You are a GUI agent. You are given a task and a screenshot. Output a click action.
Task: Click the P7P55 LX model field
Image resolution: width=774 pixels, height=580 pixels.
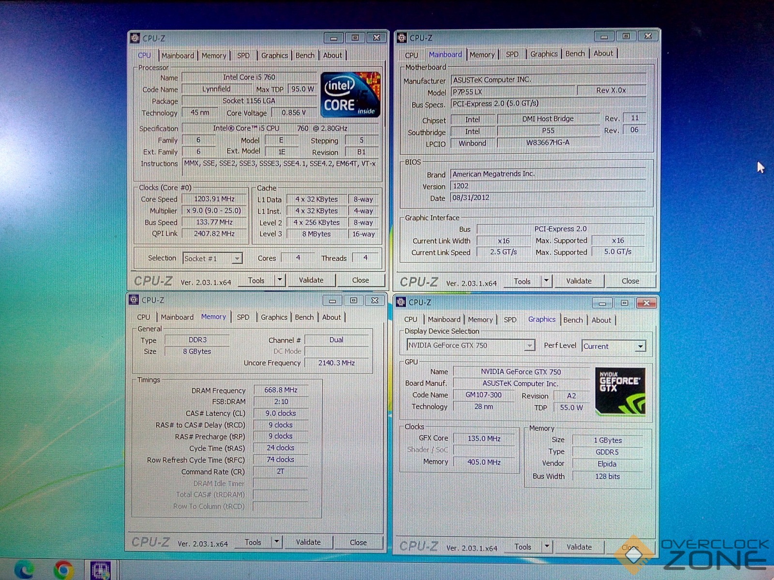513,91
